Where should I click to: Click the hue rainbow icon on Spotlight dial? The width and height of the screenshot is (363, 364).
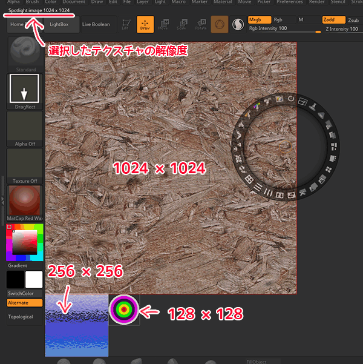click(257, 107)
